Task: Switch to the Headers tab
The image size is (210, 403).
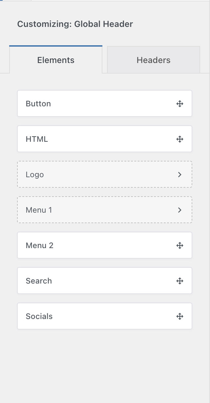Action: 153,60
